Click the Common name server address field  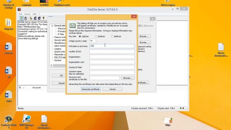coord(112,73)
